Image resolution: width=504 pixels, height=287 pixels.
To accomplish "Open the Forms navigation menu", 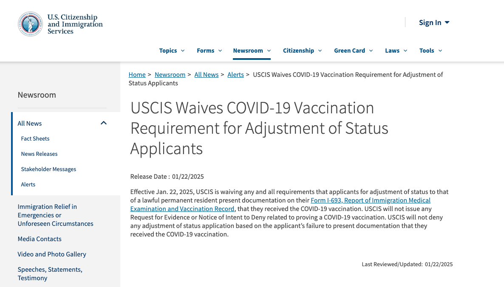I will pos(209,51).
